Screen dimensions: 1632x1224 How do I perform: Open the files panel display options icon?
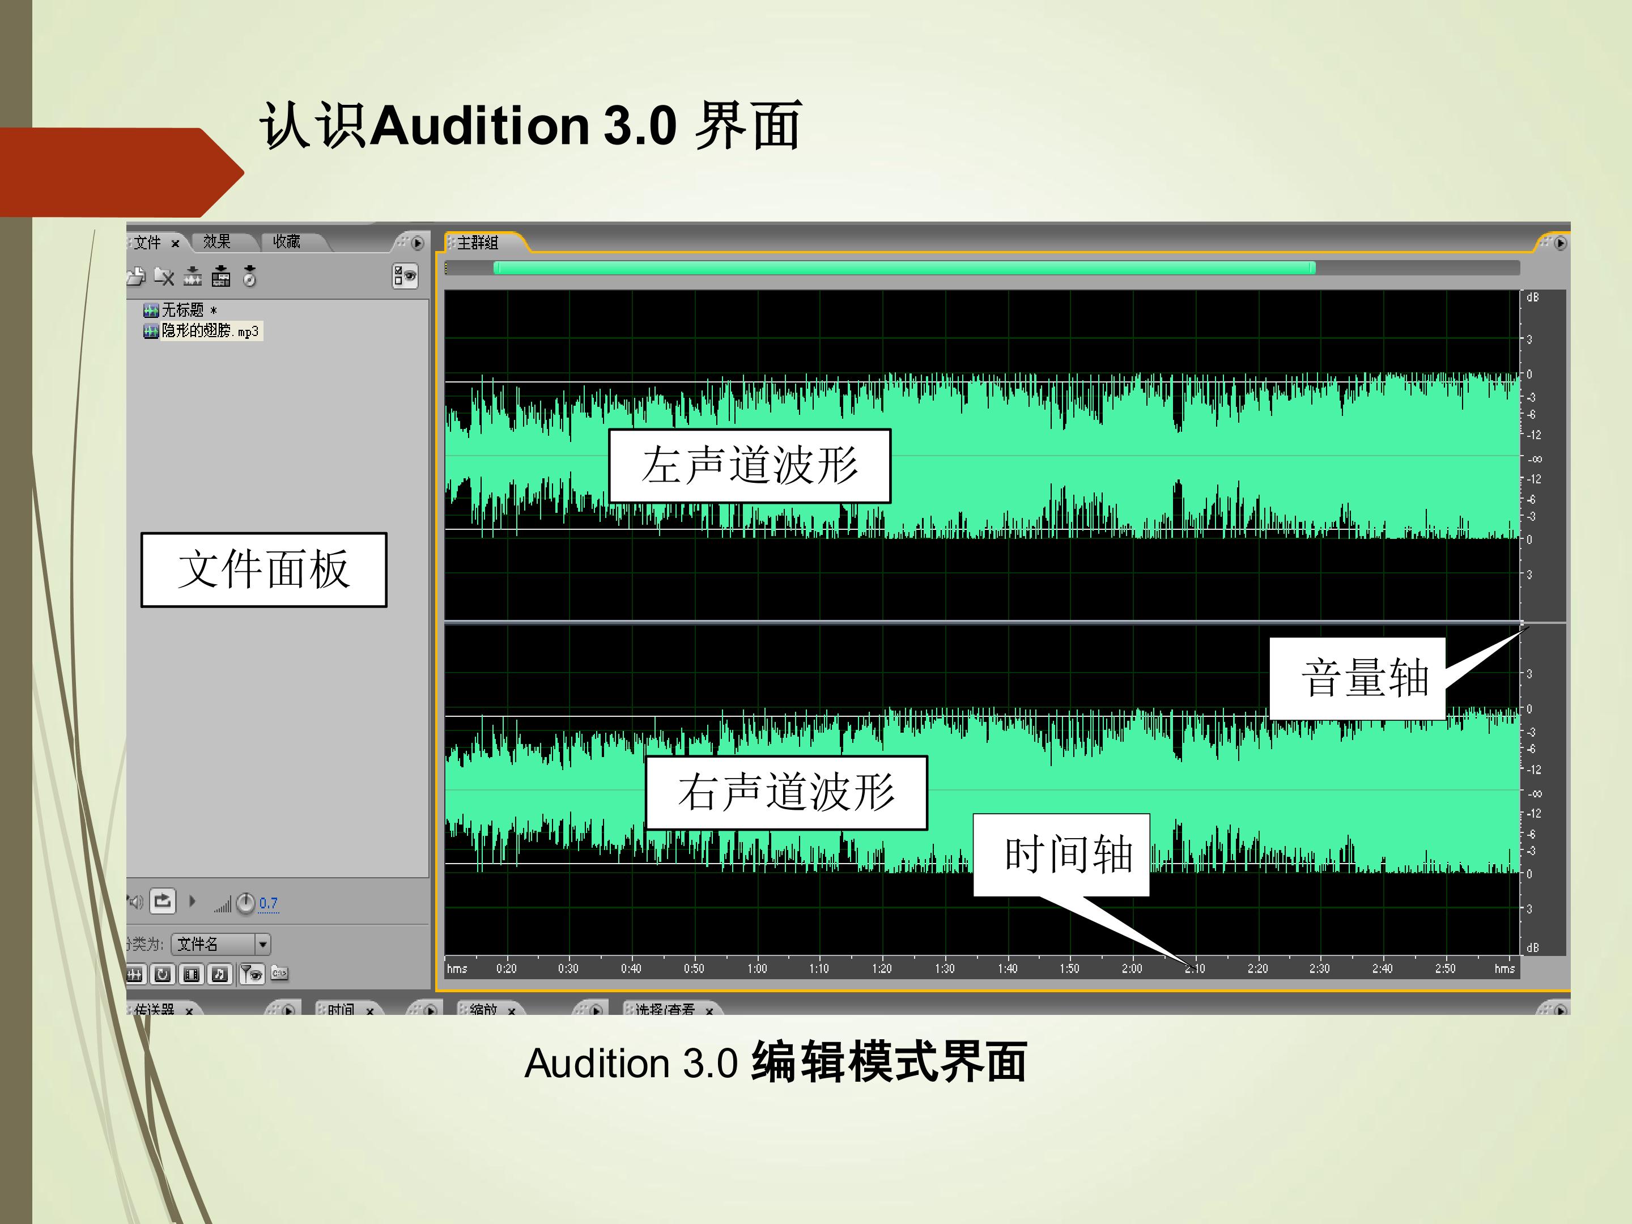pyautogui.click(x=405, y=276)
